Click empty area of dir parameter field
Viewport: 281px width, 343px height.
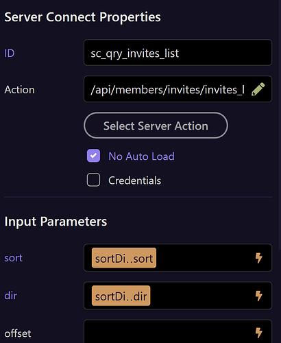(201, 296)
